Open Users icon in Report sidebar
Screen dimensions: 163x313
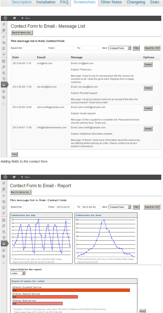(4, 232)
